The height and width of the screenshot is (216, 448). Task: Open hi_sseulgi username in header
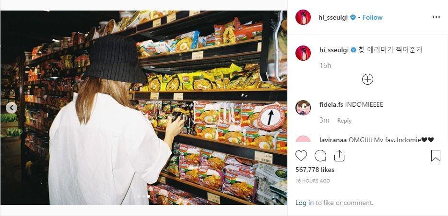point(333,17)
